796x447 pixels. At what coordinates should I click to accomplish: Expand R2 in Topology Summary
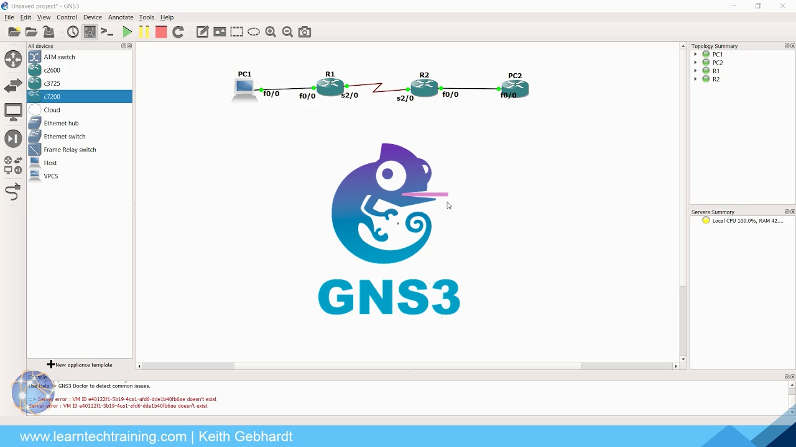[695, 79]
